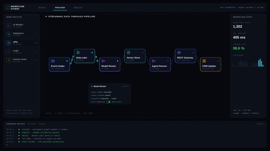The height and width of the screenshot is (151, 270).
Task: Select the Data Lake node label
Action: click(81, 58)
